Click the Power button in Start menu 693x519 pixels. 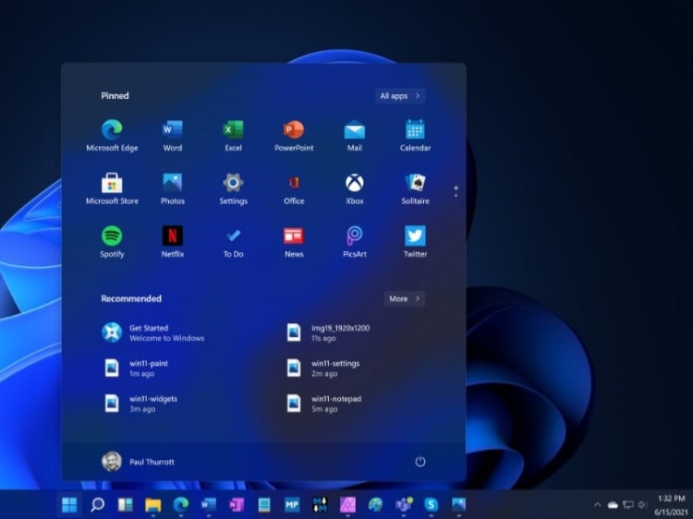click(419, 461)
